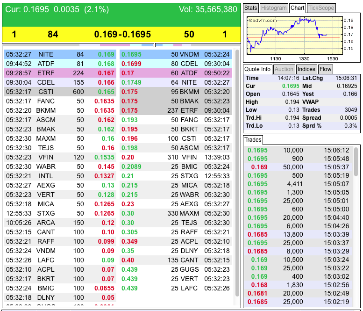Click the yellow best bid-ask 0.169-0.1695 bar

(x=121, y=34)
